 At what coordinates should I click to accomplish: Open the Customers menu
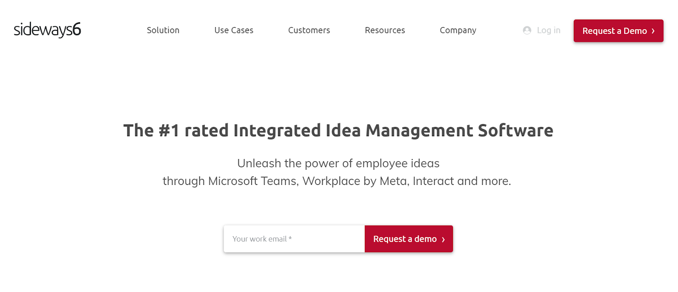click(309, 30)
